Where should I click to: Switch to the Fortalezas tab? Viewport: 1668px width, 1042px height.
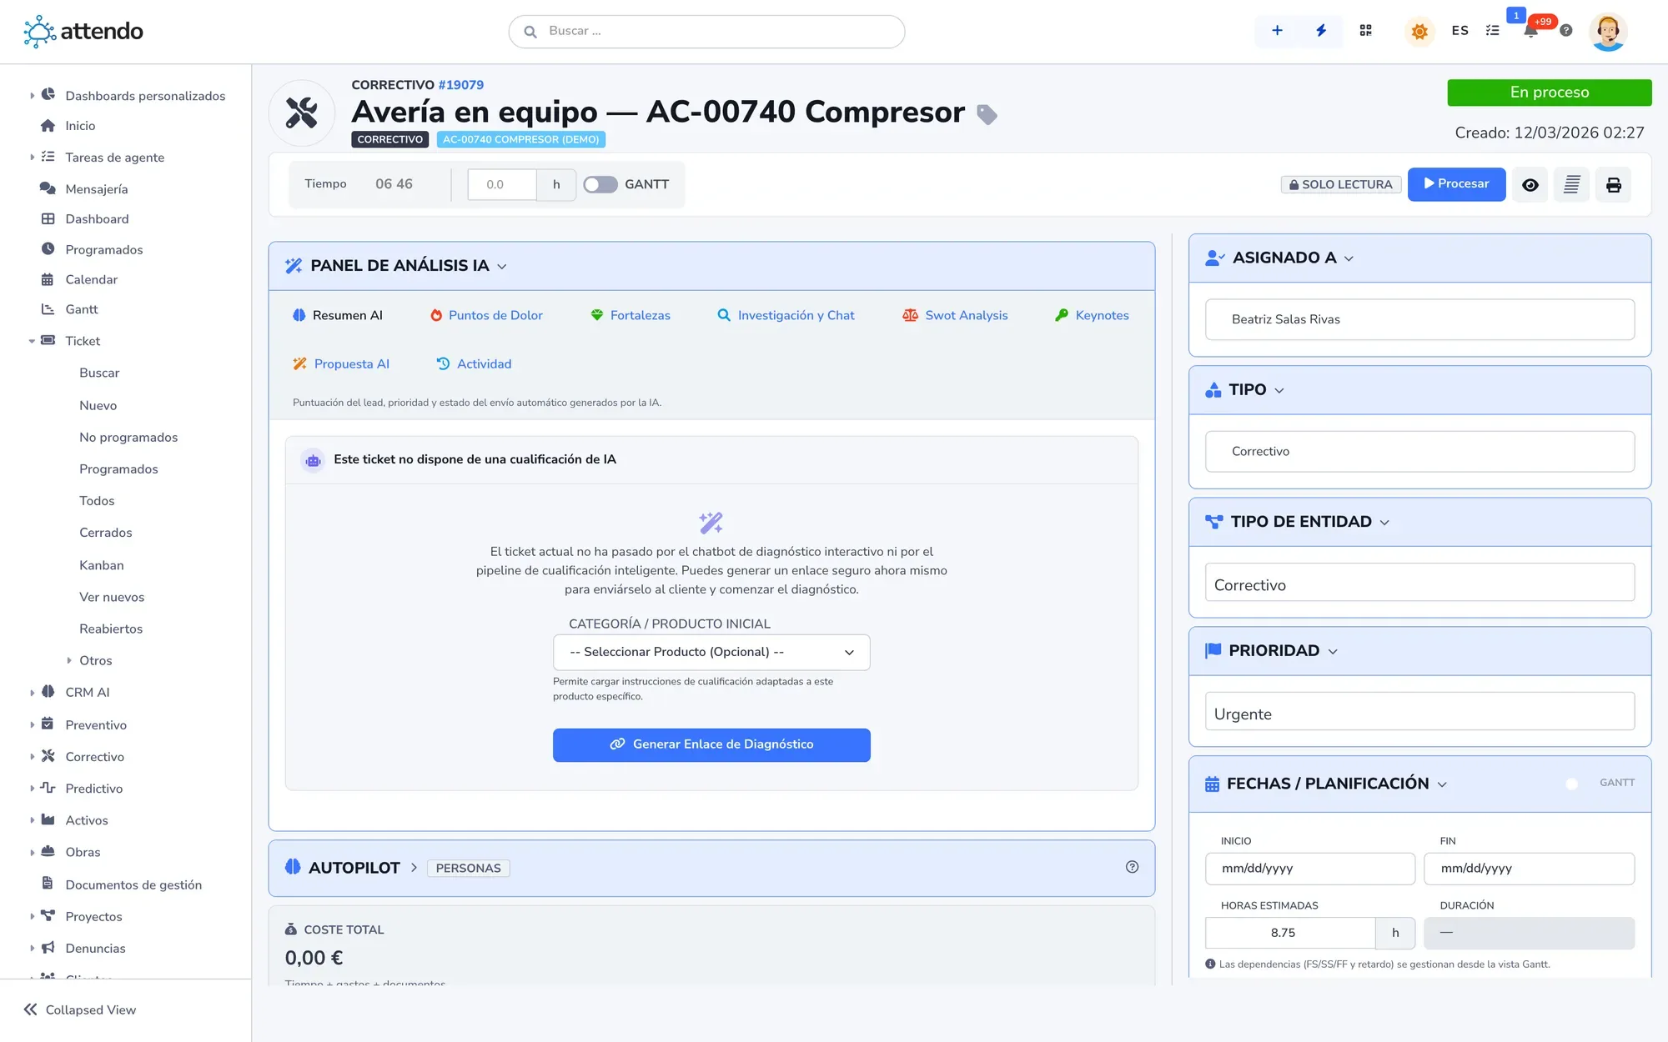coord(631,315)
